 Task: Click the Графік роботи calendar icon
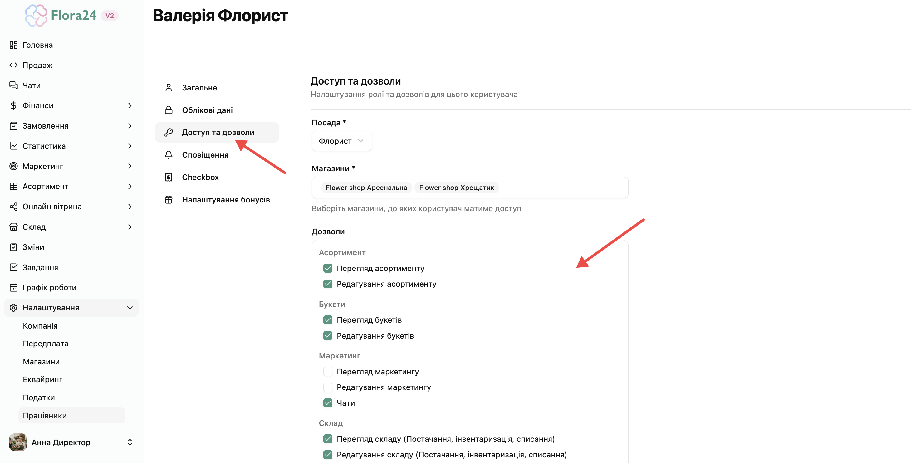click(x=13, y=287)
